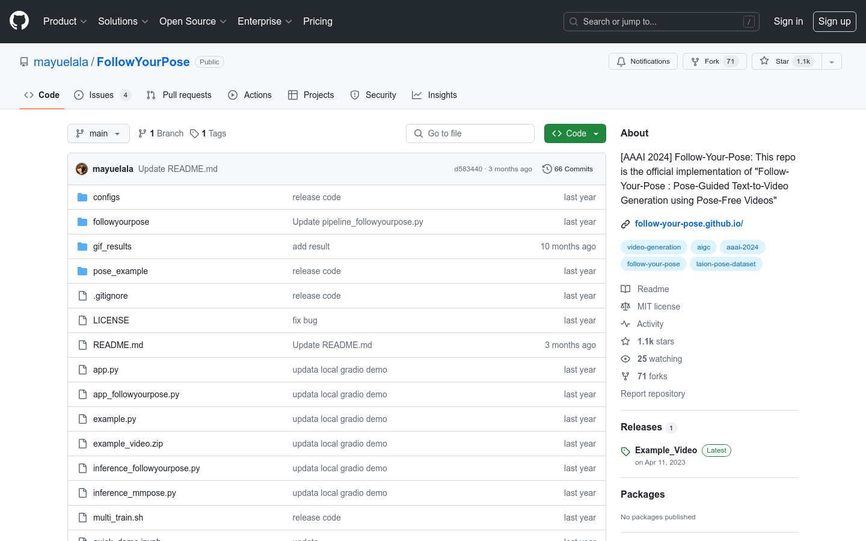Viewport: 866px width, 541px height.
Task: Expand the main branch dropdown
Action: point(99,133)
